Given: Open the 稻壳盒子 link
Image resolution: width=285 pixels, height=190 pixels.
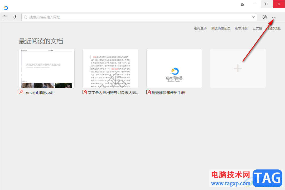Looking at the screenshot, I should (x=200, y=28).
